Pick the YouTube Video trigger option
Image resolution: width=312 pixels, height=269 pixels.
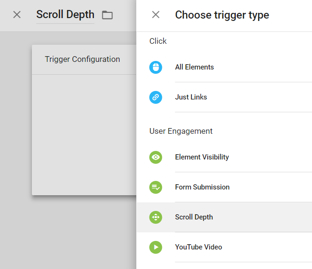[199, 247]
